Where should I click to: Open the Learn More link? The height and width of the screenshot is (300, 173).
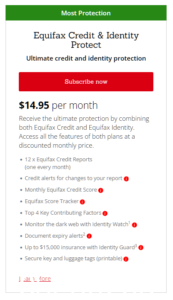[35, 279]
